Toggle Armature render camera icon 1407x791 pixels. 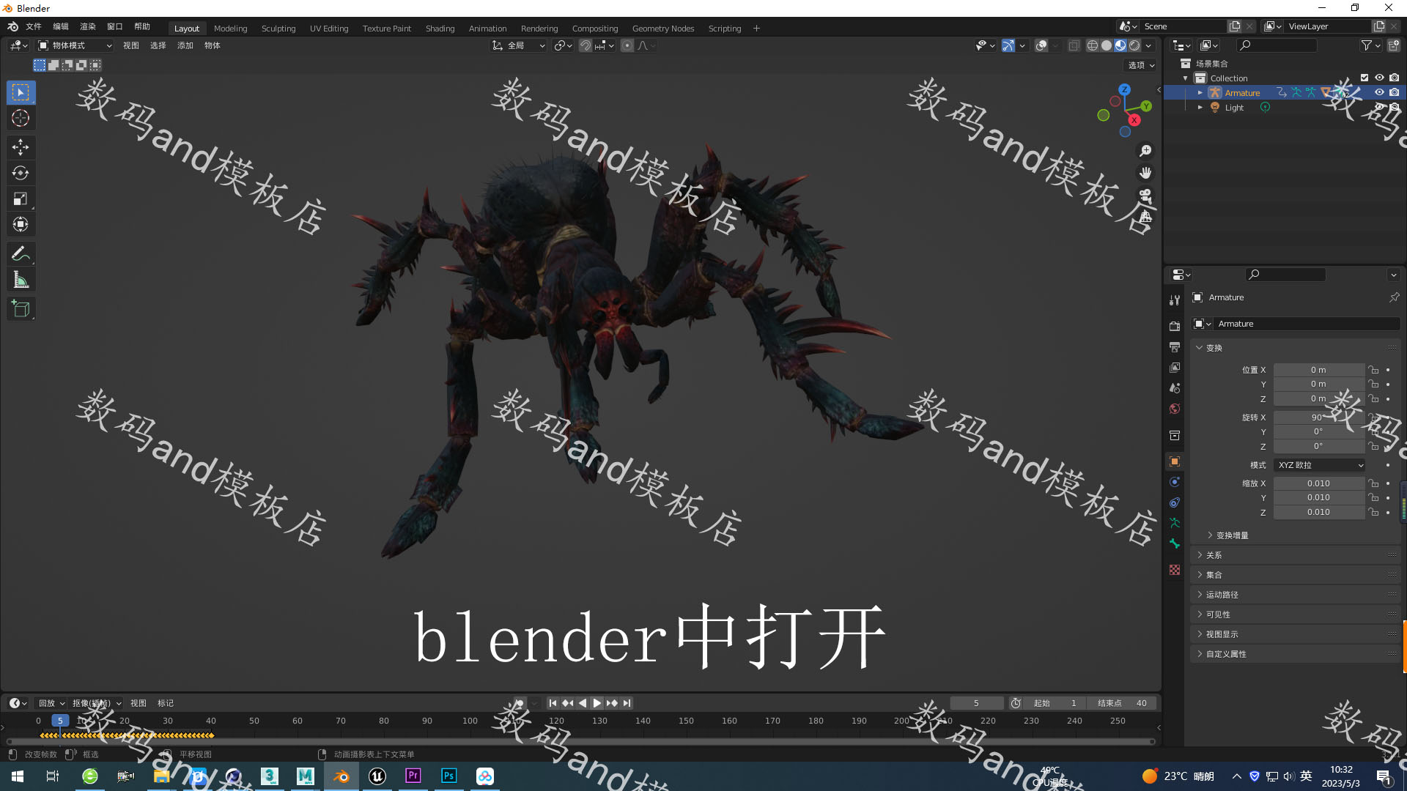click(x=1394, y=92)
